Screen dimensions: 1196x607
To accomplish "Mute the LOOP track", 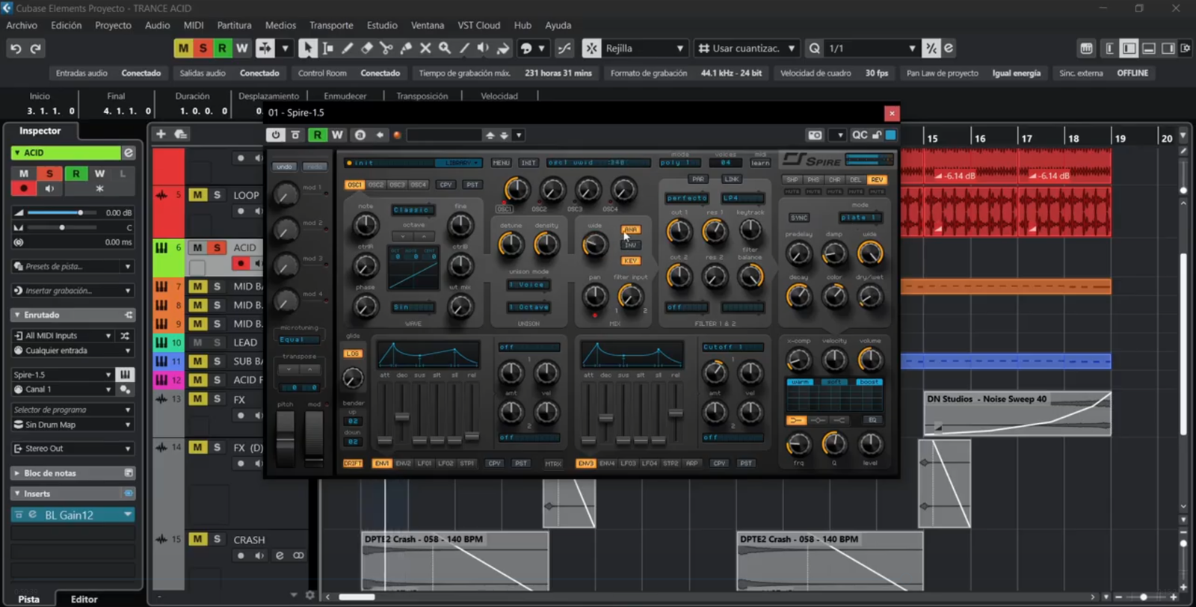I will pos(197,195).
